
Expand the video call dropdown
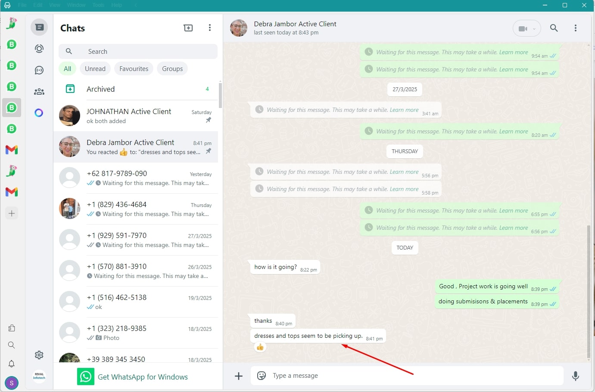[534, 29]
